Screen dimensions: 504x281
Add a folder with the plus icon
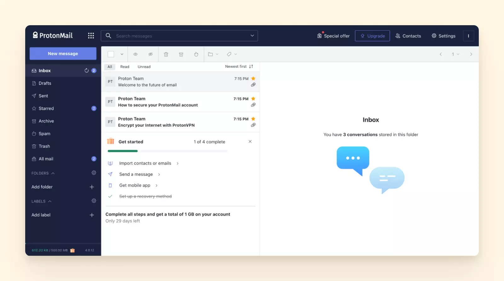click(x=92, y=187)
